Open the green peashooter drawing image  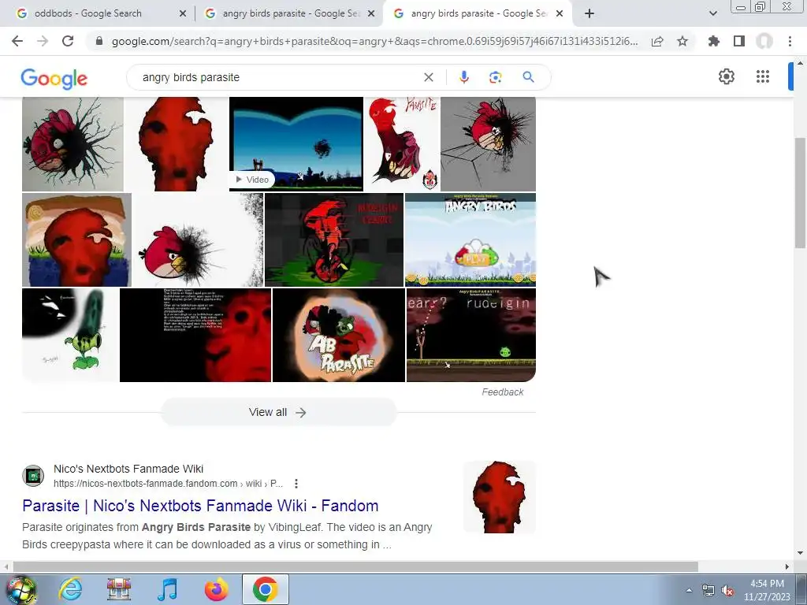tap(70, 335)
